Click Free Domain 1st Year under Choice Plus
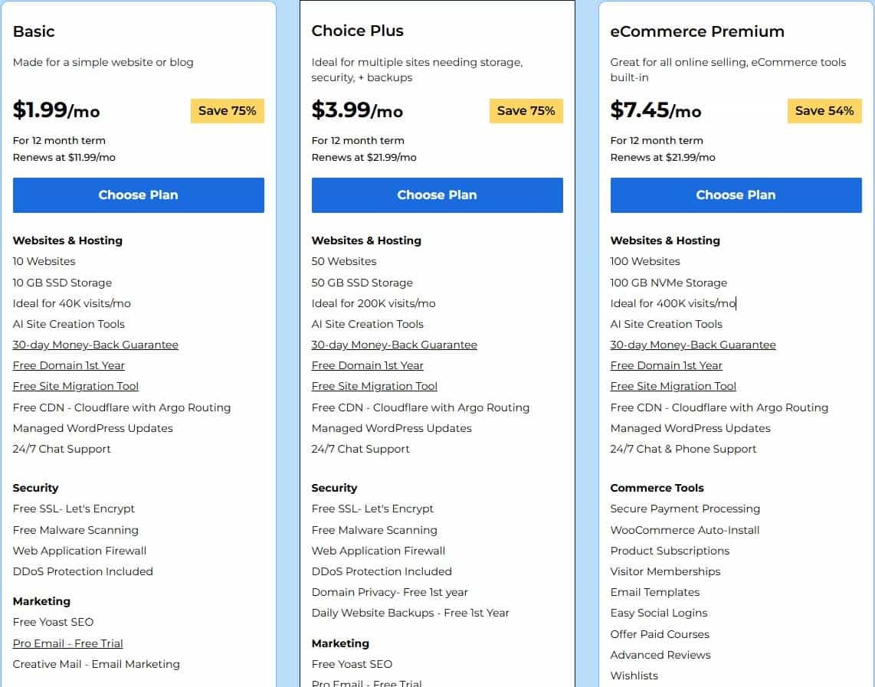Viewport: 875px width, 687px height. click(367, 365)
